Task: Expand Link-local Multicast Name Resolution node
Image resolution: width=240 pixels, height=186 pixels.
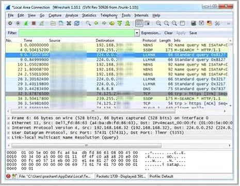Action: click(8, 137)
